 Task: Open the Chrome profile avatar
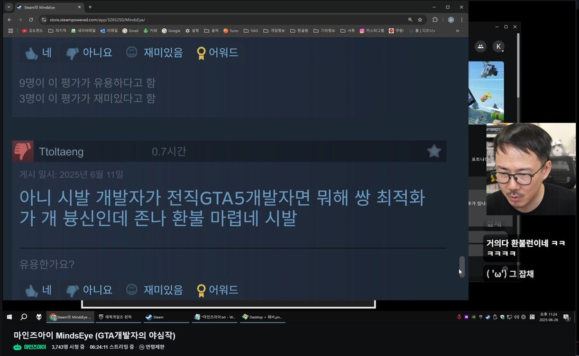(451, 20)
